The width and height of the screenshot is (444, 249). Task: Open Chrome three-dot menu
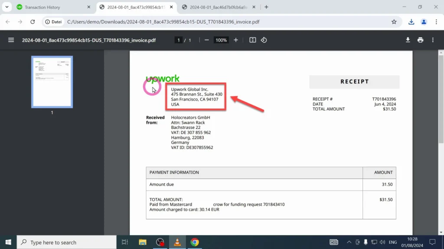tap(436, 22)
